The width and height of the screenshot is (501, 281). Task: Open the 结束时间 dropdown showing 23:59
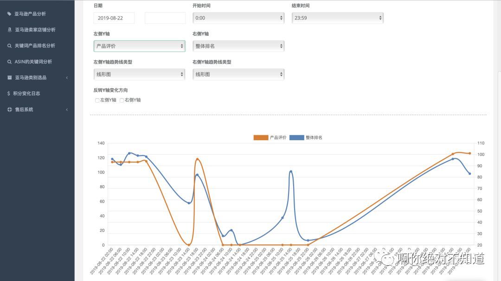(x=337, y=18)
